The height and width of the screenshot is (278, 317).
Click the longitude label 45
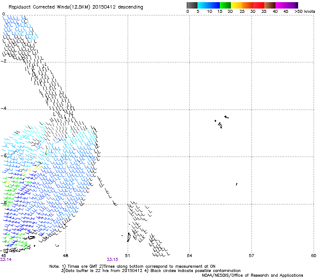[3, 256]
